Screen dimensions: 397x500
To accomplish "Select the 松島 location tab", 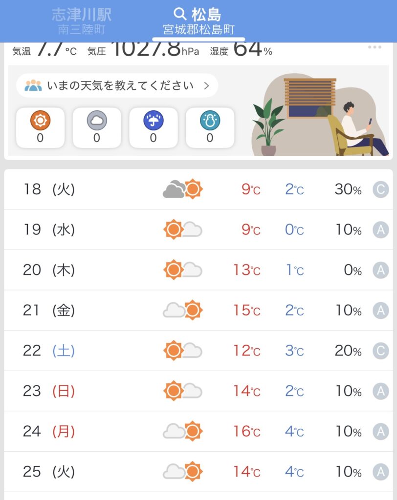I will click(x=198, y=21).
